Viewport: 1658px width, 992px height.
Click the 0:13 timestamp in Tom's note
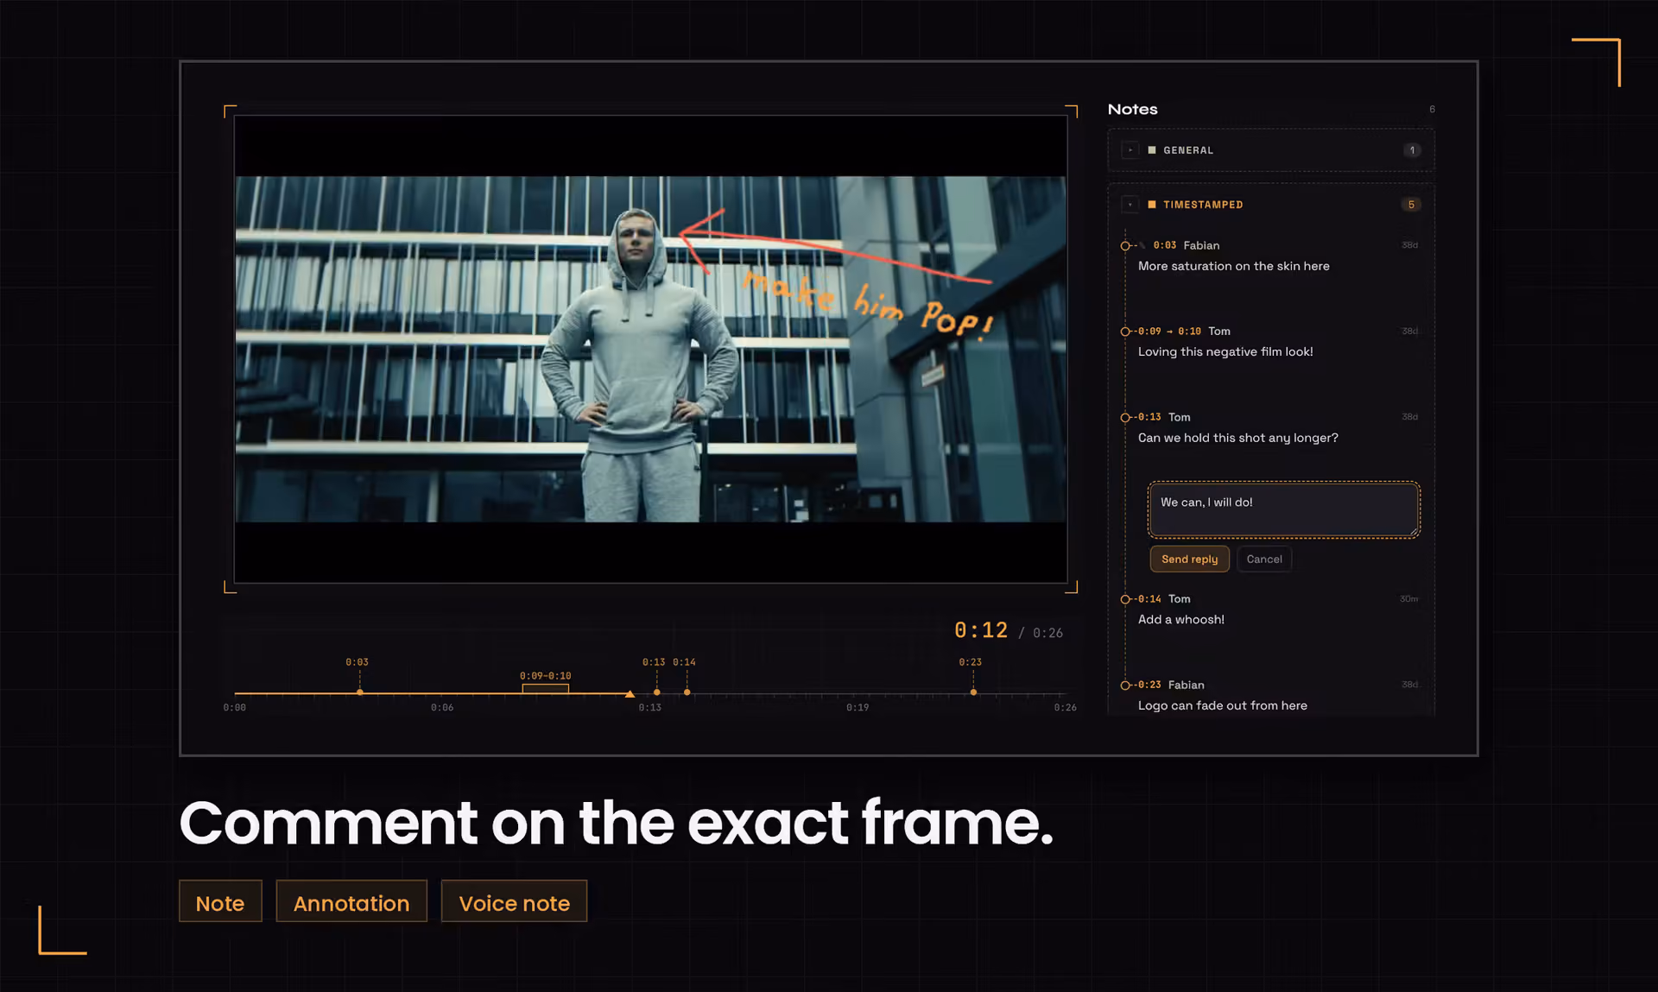pos(1149,417)
